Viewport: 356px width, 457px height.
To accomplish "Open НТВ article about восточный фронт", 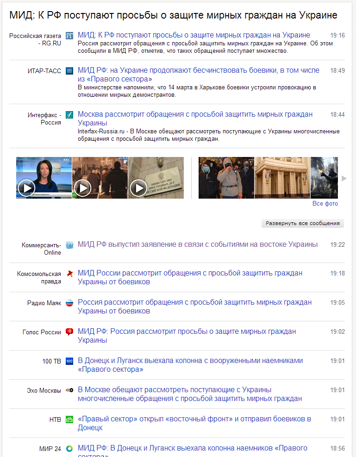I will (194, 423).
